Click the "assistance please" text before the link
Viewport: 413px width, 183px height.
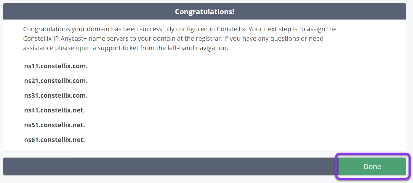coord(49,48)
